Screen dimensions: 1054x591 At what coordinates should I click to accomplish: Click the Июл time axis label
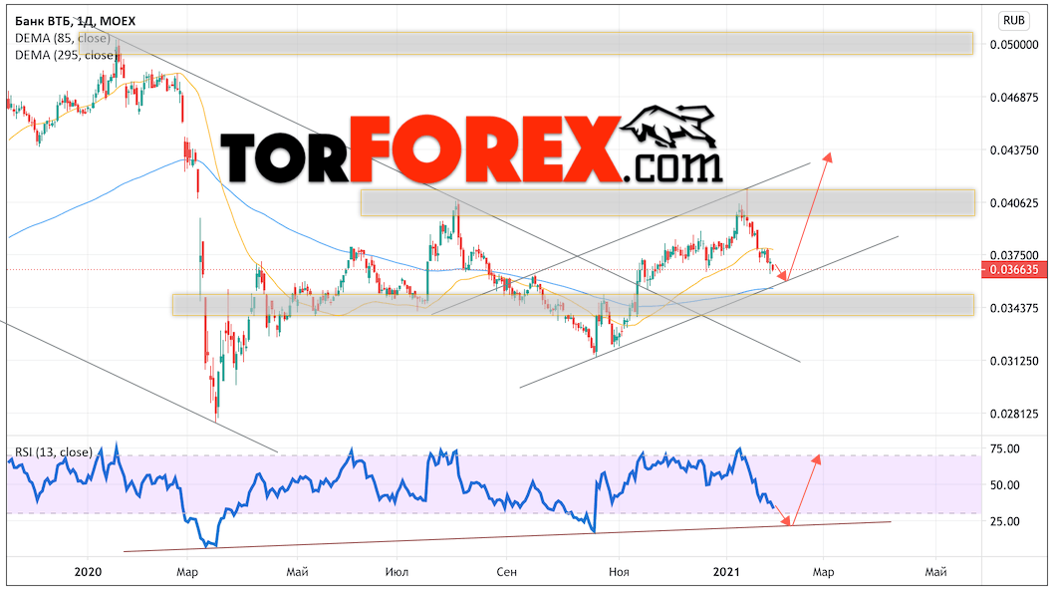coord(396,572)
